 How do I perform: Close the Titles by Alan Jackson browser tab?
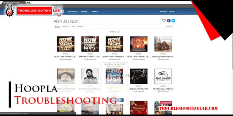click(24, 3)
